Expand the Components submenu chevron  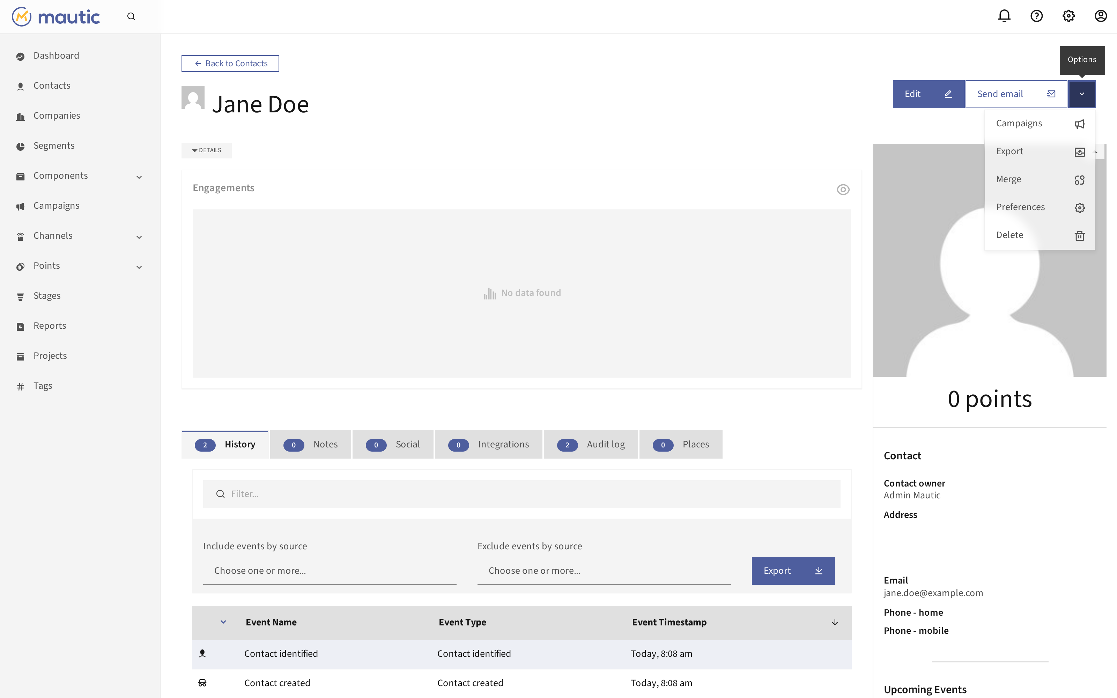(139, 177)
